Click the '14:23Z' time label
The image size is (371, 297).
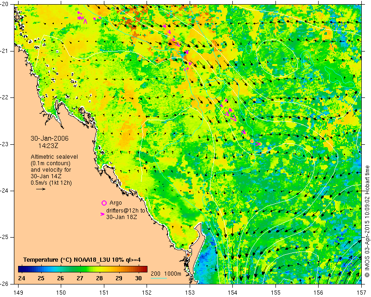(48, 146)
